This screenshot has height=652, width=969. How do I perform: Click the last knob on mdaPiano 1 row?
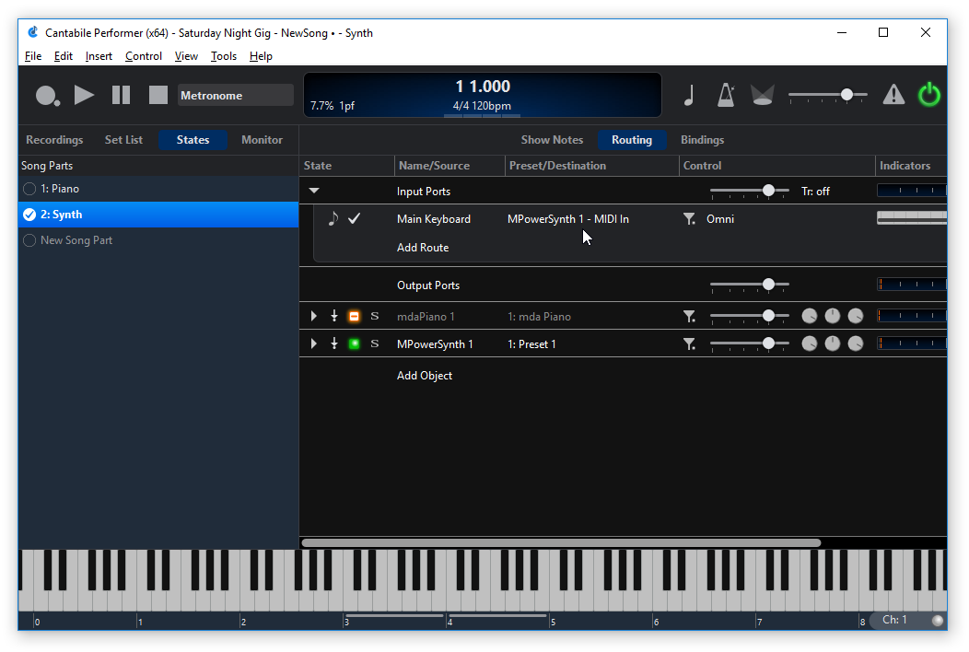856,317
